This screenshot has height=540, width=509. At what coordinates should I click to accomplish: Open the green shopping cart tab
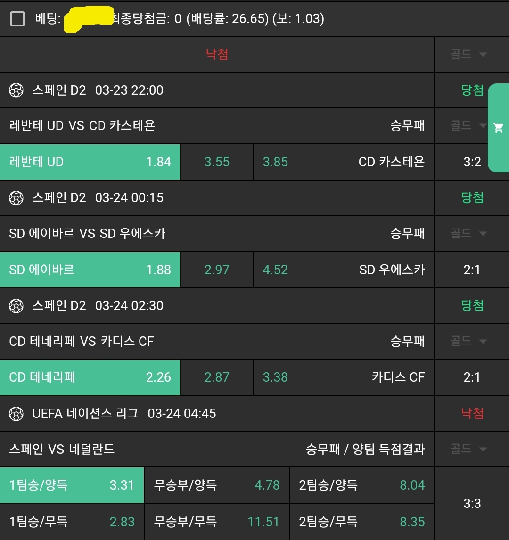pyautogui.click(x=498, y=128)
